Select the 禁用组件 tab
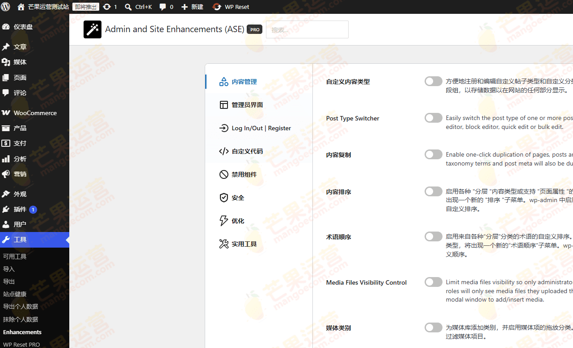 (259, 174)
